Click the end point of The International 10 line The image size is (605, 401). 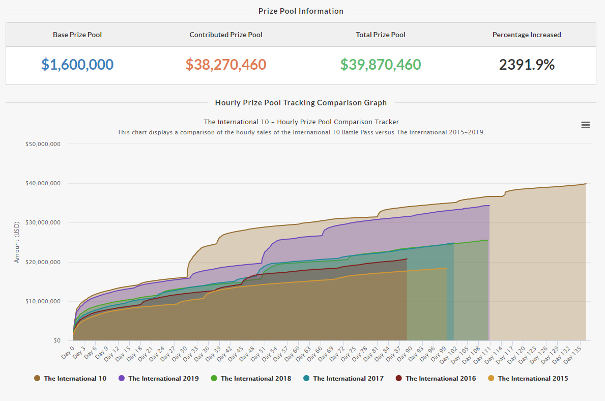click(586, 184)
